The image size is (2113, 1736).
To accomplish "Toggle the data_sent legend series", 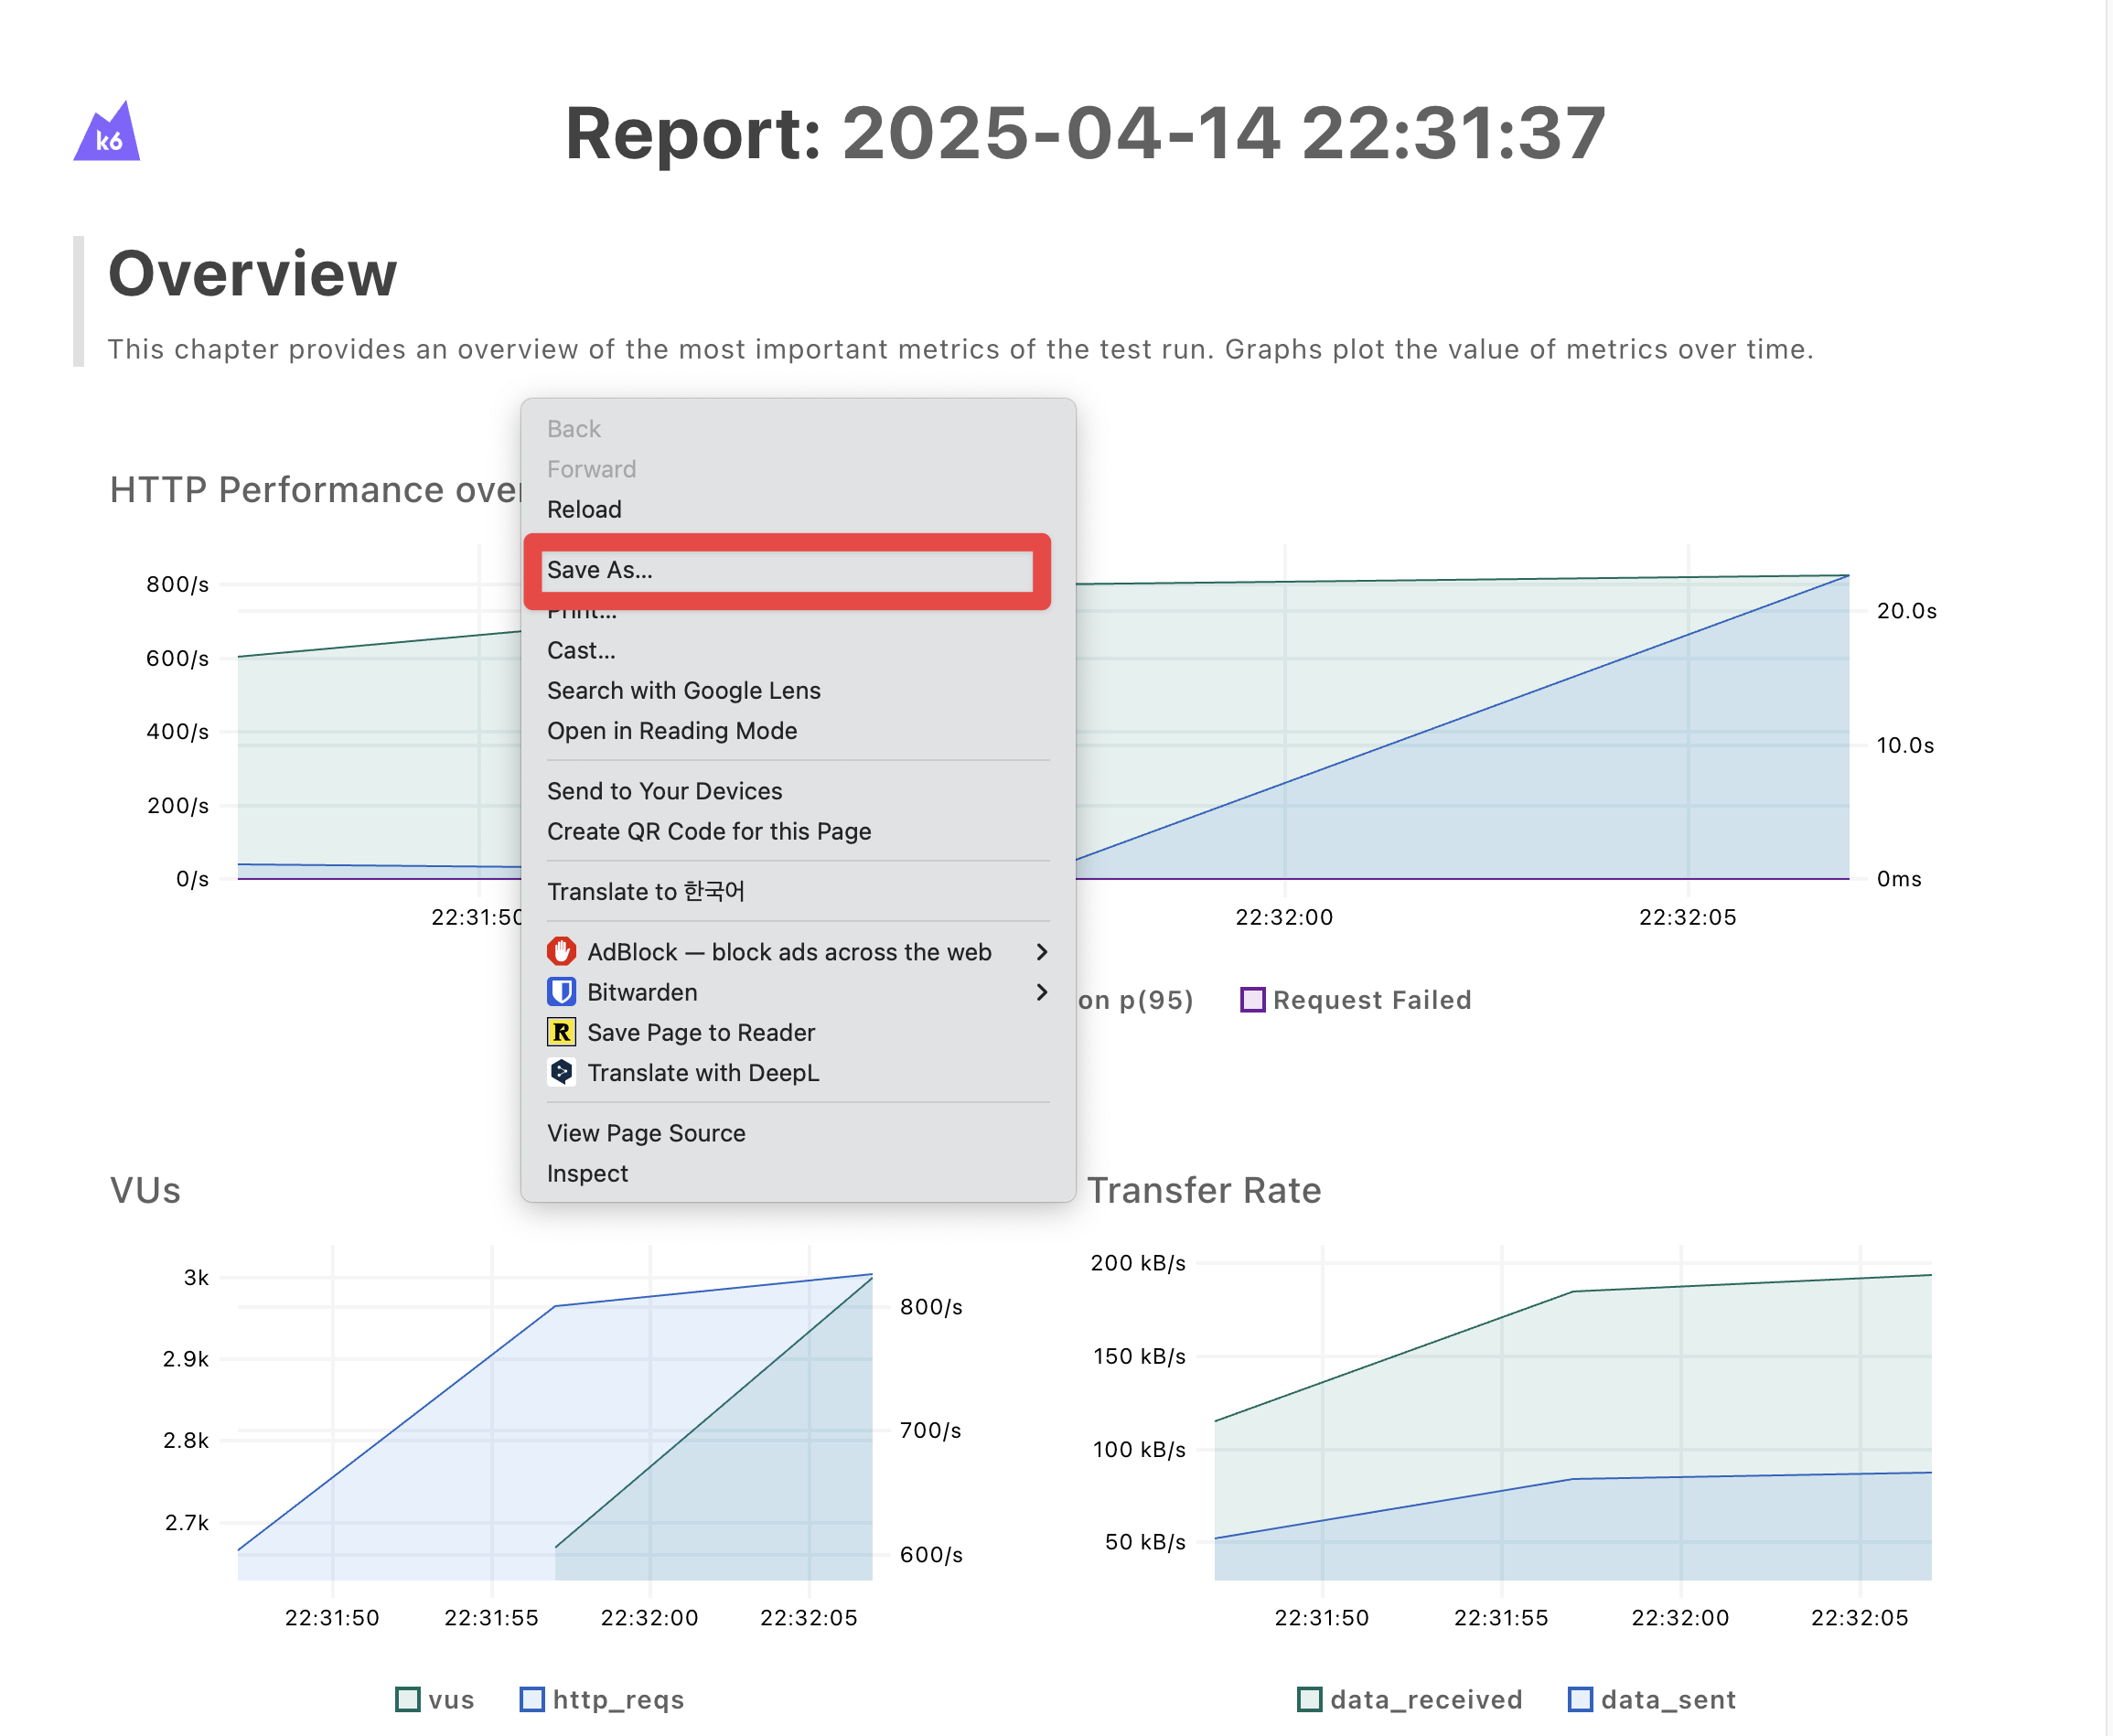I will tap(1580, 1699).
